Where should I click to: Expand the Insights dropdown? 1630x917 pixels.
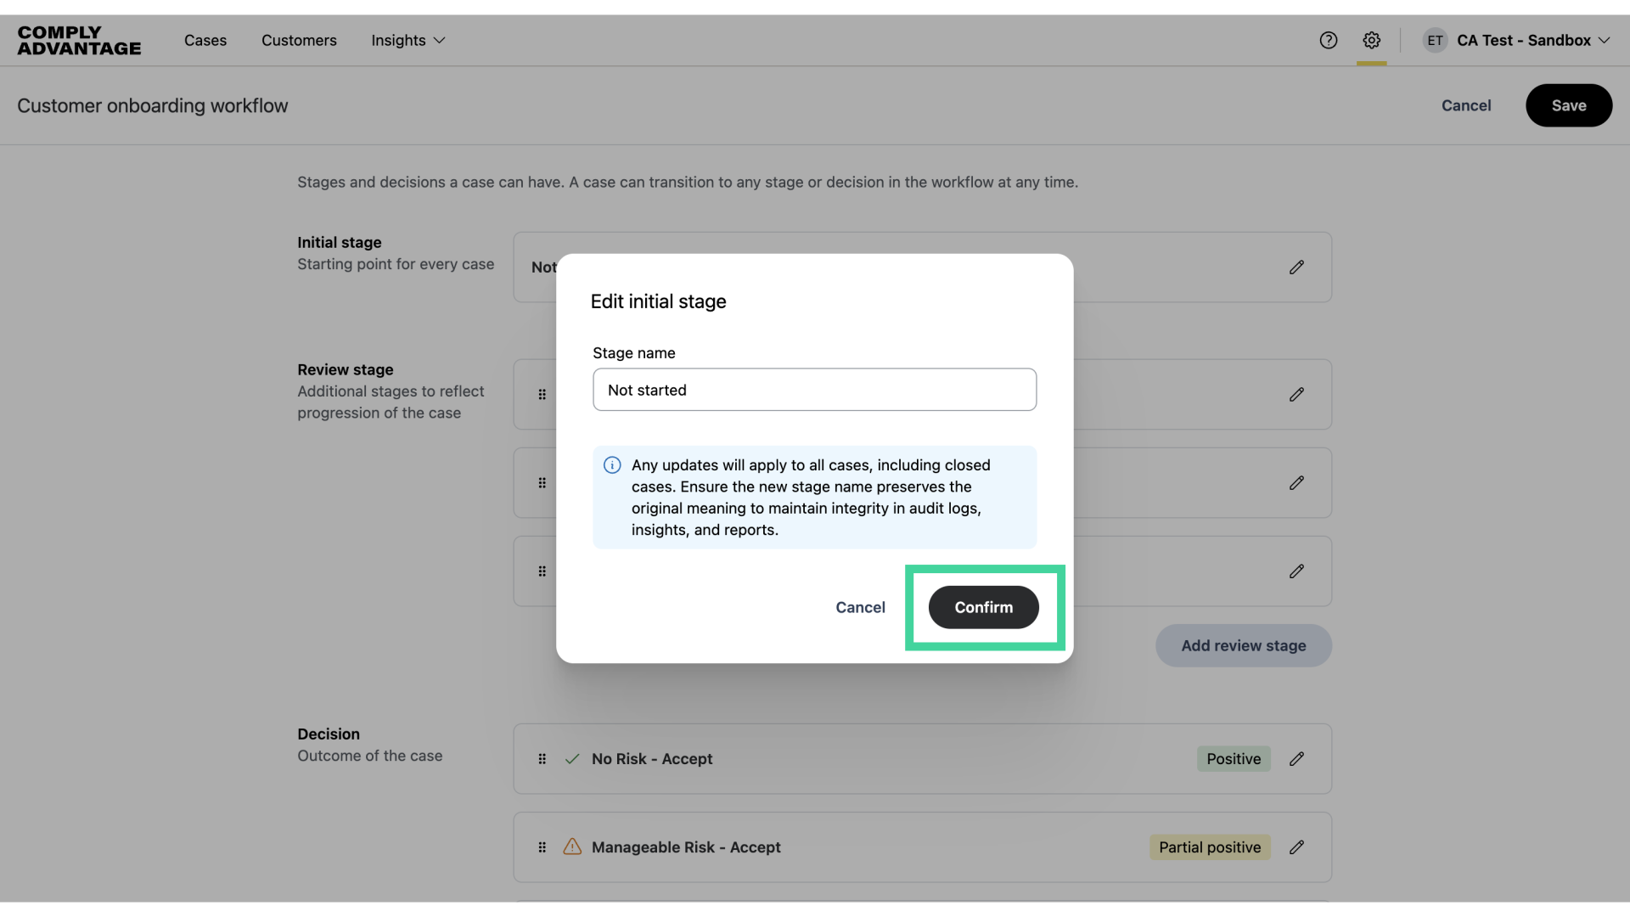[x=407, y=40]
